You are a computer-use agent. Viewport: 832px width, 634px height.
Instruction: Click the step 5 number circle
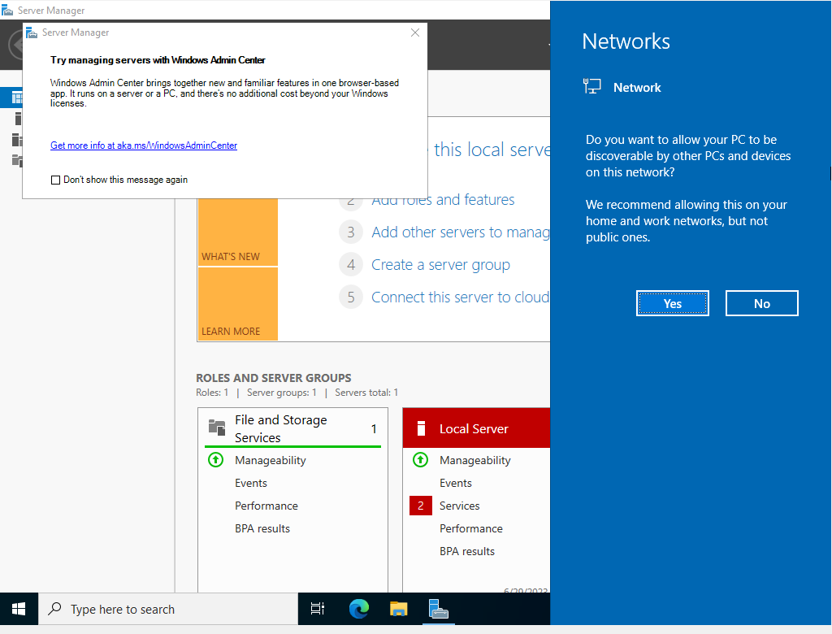click(x=351, y=297)
